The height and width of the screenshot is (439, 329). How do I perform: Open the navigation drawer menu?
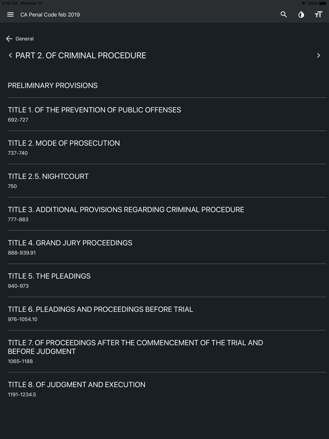coord(10,15)
